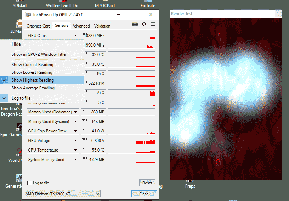289x201 pixels.
Task: Open the GPU-Z hamburger menu
Action: pos(153,24)
